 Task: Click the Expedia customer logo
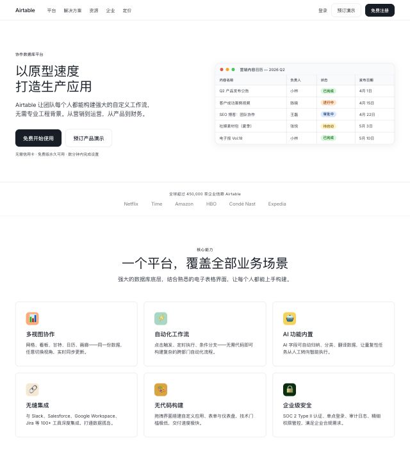(277, 204)
